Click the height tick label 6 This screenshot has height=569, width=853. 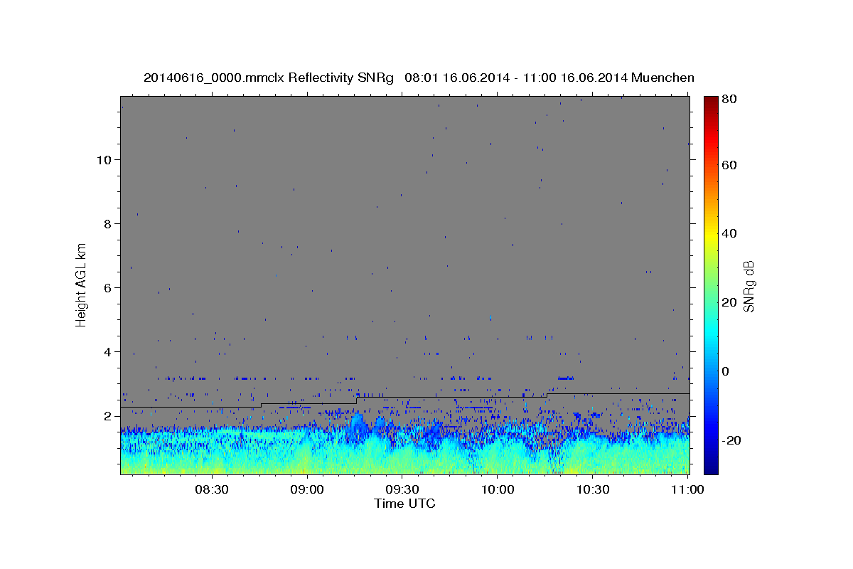click(x=107, y=288)
